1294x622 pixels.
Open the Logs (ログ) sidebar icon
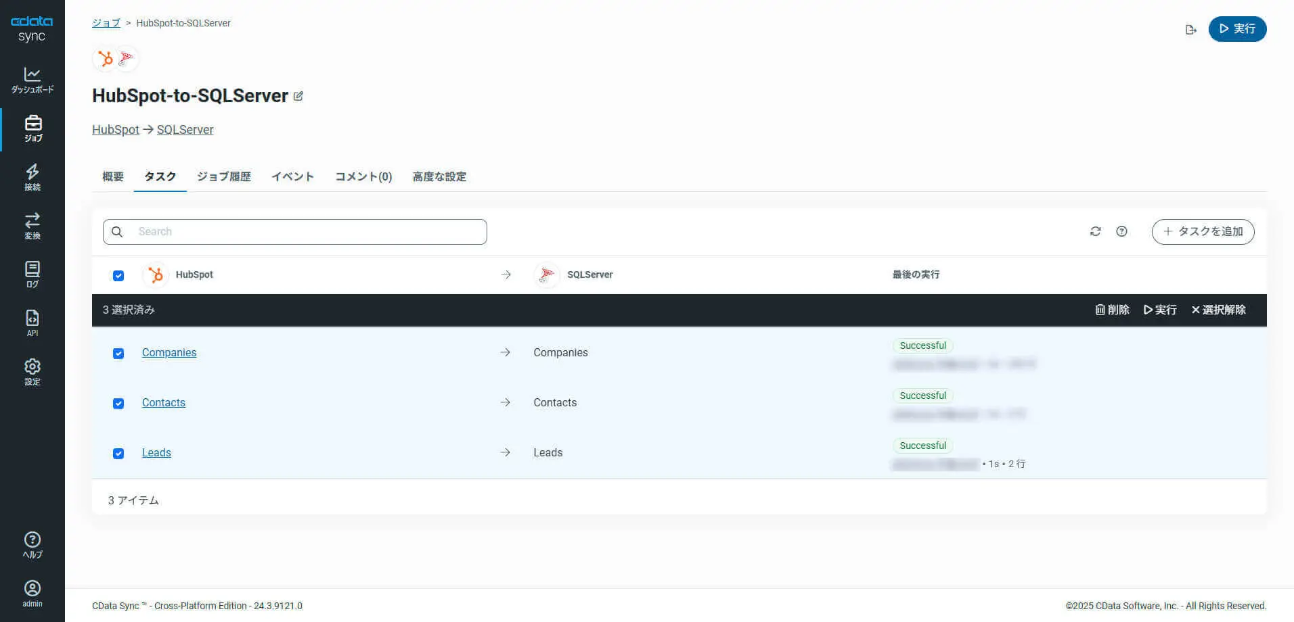[32, 274]
